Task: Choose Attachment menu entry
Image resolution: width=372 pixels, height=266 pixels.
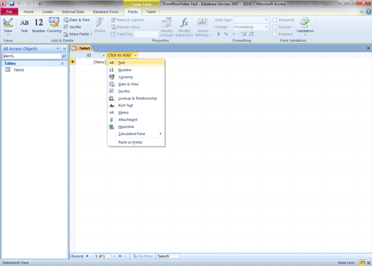Action: pos(136,119)
